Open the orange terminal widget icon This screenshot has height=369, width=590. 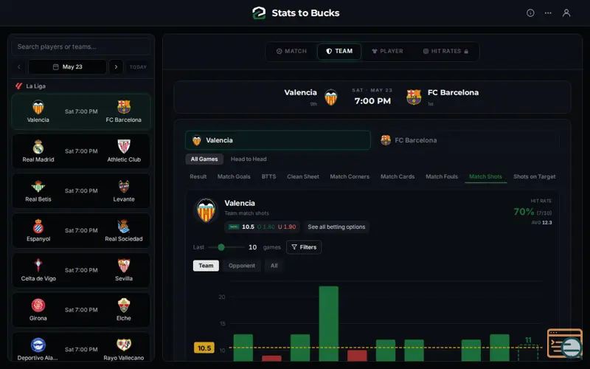tap(564, 343)
